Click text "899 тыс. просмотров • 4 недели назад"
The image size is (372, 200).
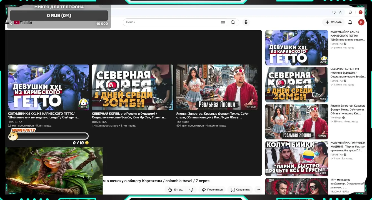pyautogui.click(x=201, y=126)
